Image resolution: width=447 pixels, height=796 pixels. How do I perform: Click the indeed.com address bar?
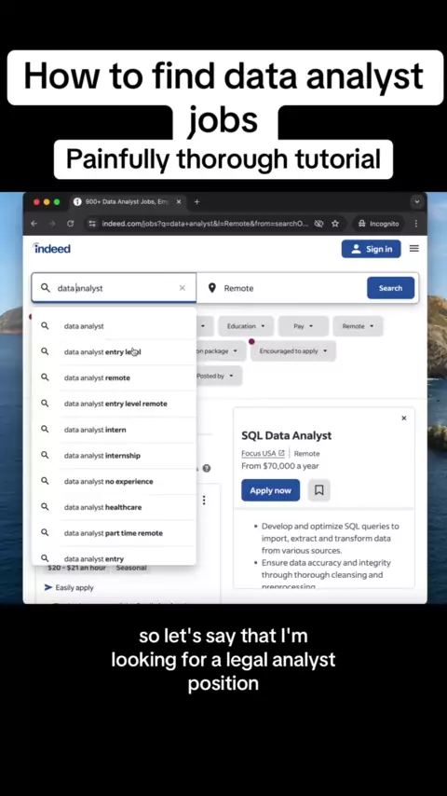pos(205,224)
